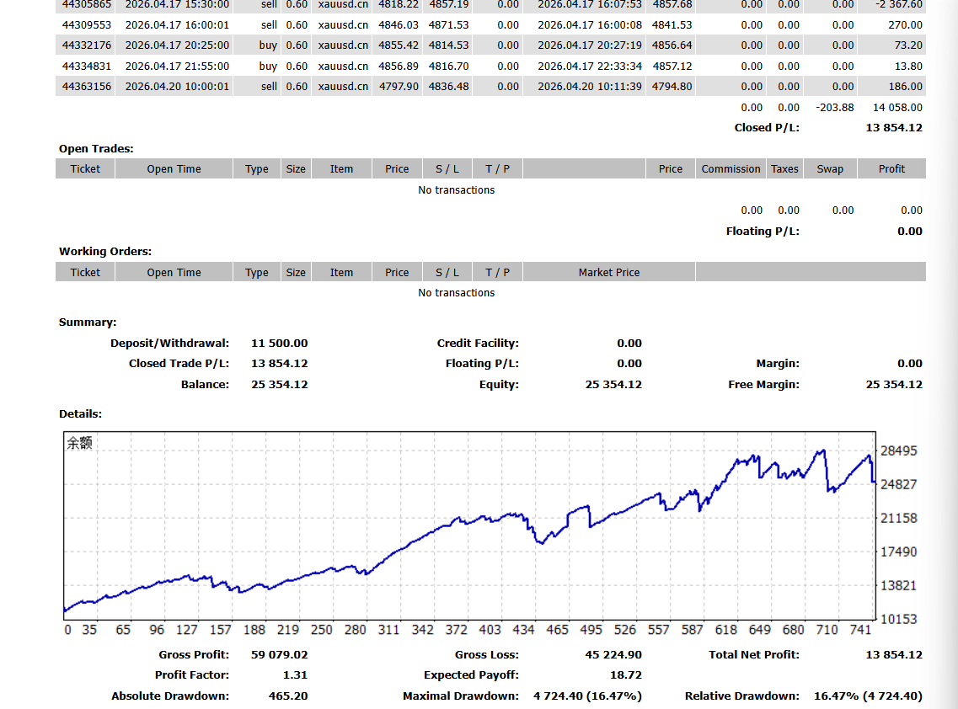Click the x-axis label 127
958x709 pixels.
pyautogui.click(x=186, y=630)
